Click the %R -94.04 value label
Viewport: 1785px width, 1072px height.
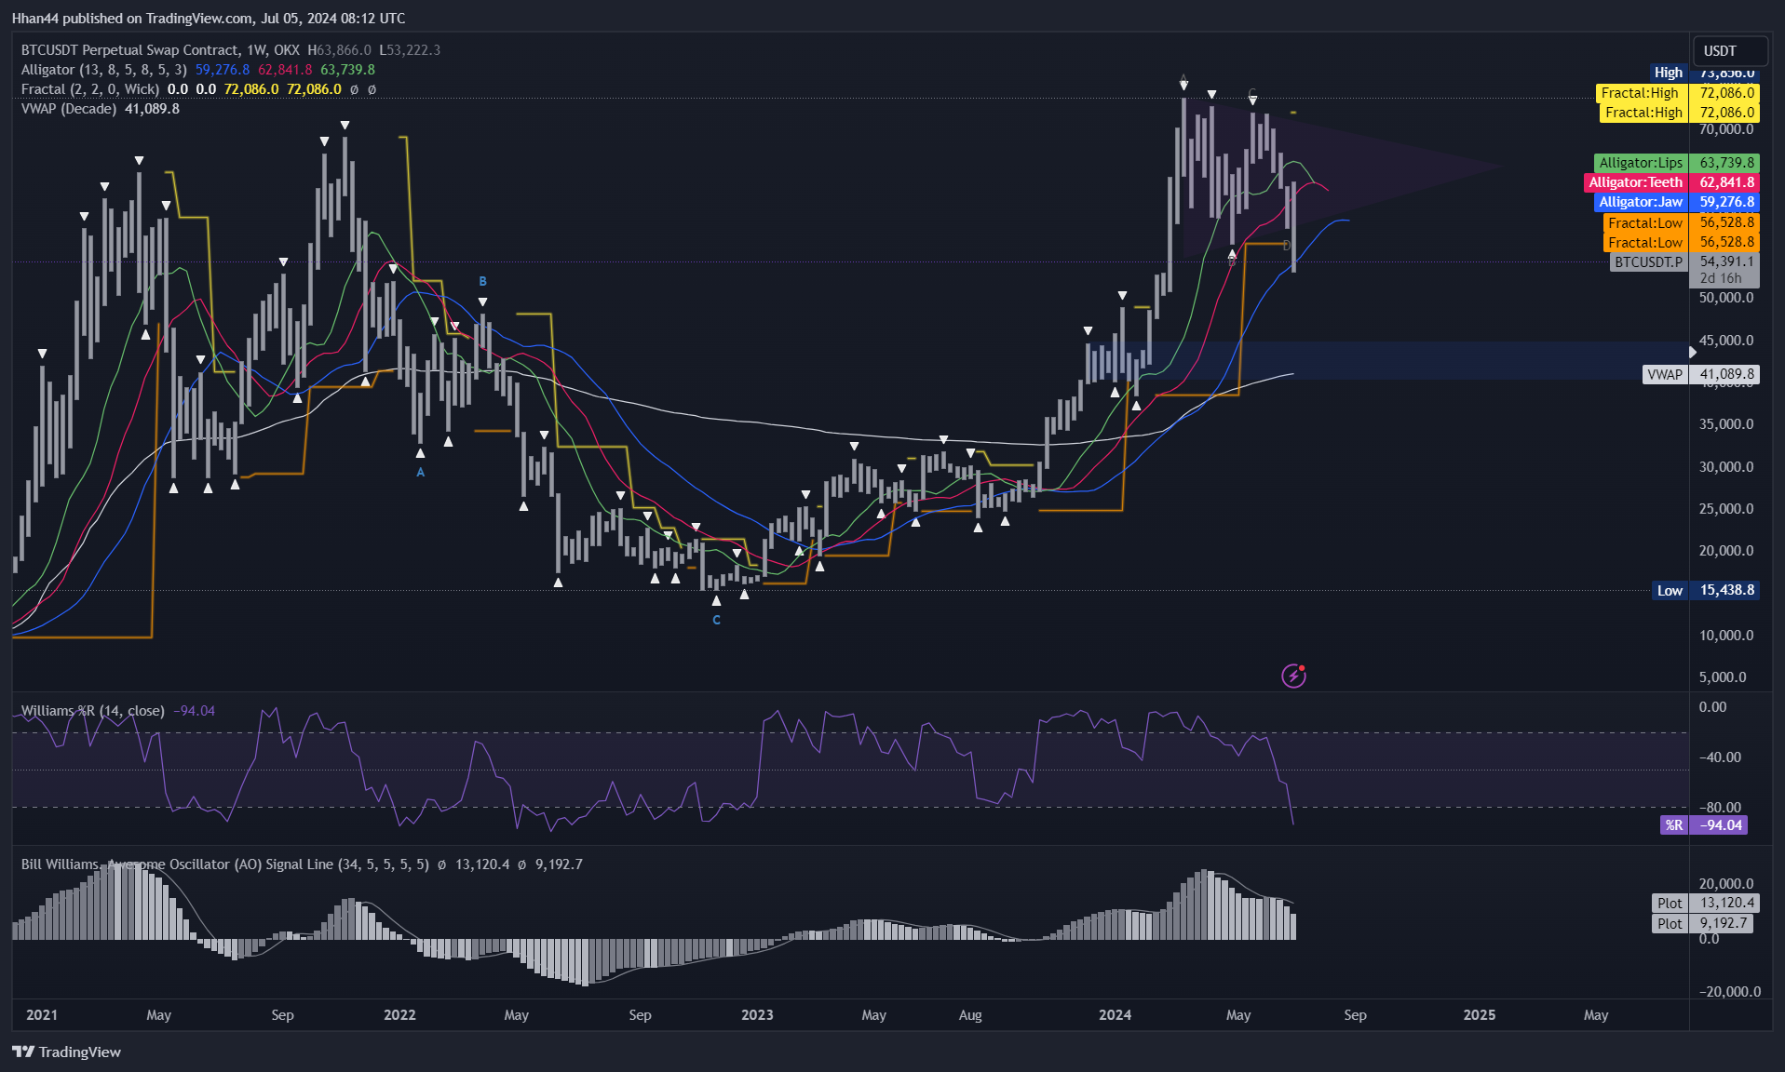click(1704, 825)
